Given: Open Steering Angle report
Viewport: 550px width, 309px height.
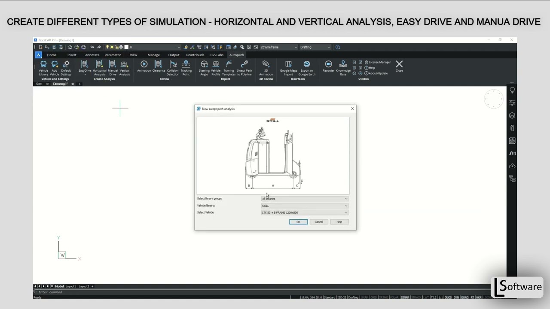Looking at the screenshot, I should (x=204, y=68).
